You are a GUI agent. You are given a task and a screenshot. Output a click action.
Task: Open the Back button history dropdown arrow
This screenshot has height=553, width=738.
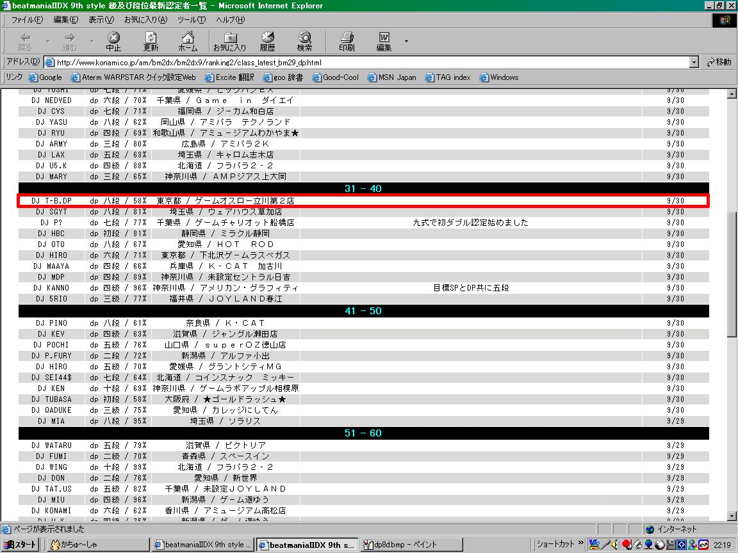pyautogui.click(x=47, y=42)
